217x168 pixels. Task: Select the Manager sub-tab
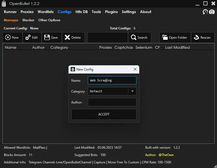[x=11, y=20]
